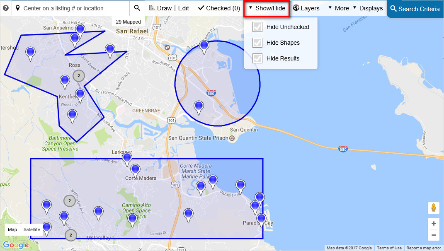Click the 'Report a map error' link

point(424,248)
